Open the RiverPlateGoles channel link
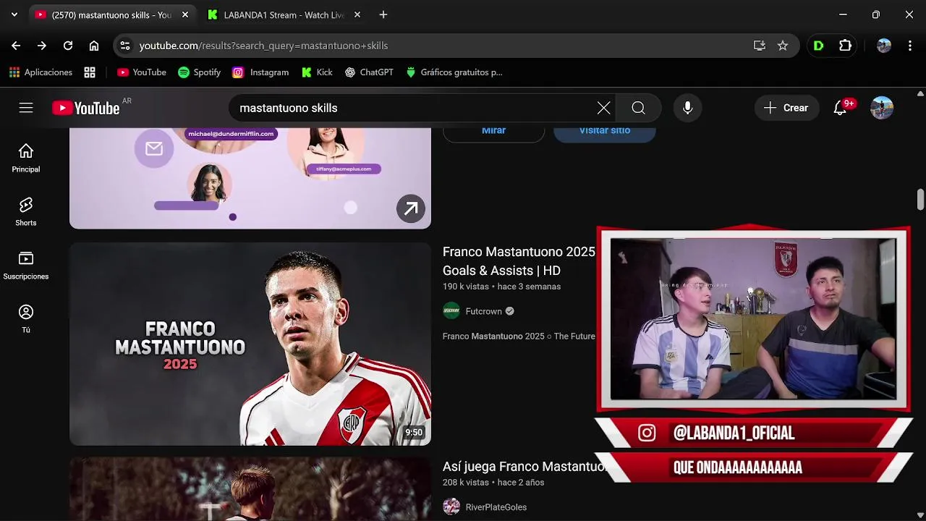 click(x=496, y=507)
